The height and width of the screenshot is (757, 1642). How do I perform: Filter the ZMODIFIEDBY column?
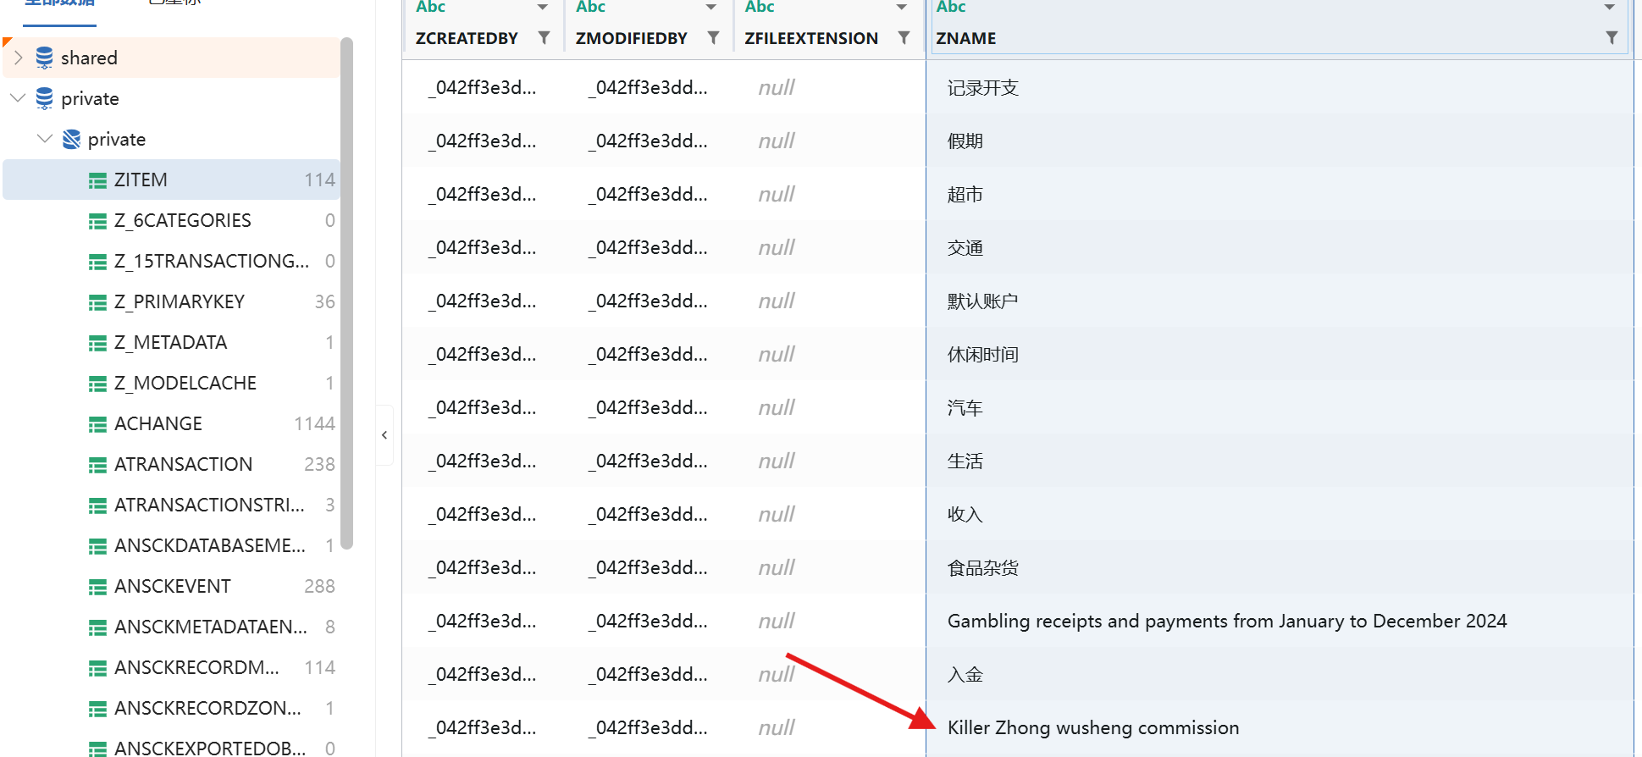point(714,38)
